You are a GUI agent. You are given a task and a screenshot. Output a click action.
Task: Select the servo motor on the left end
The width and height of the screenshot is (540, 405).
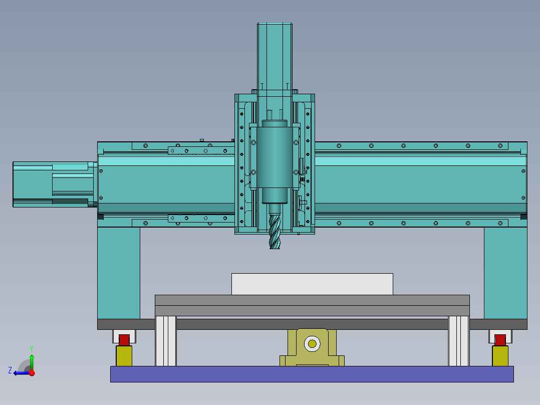pos(55,184)
